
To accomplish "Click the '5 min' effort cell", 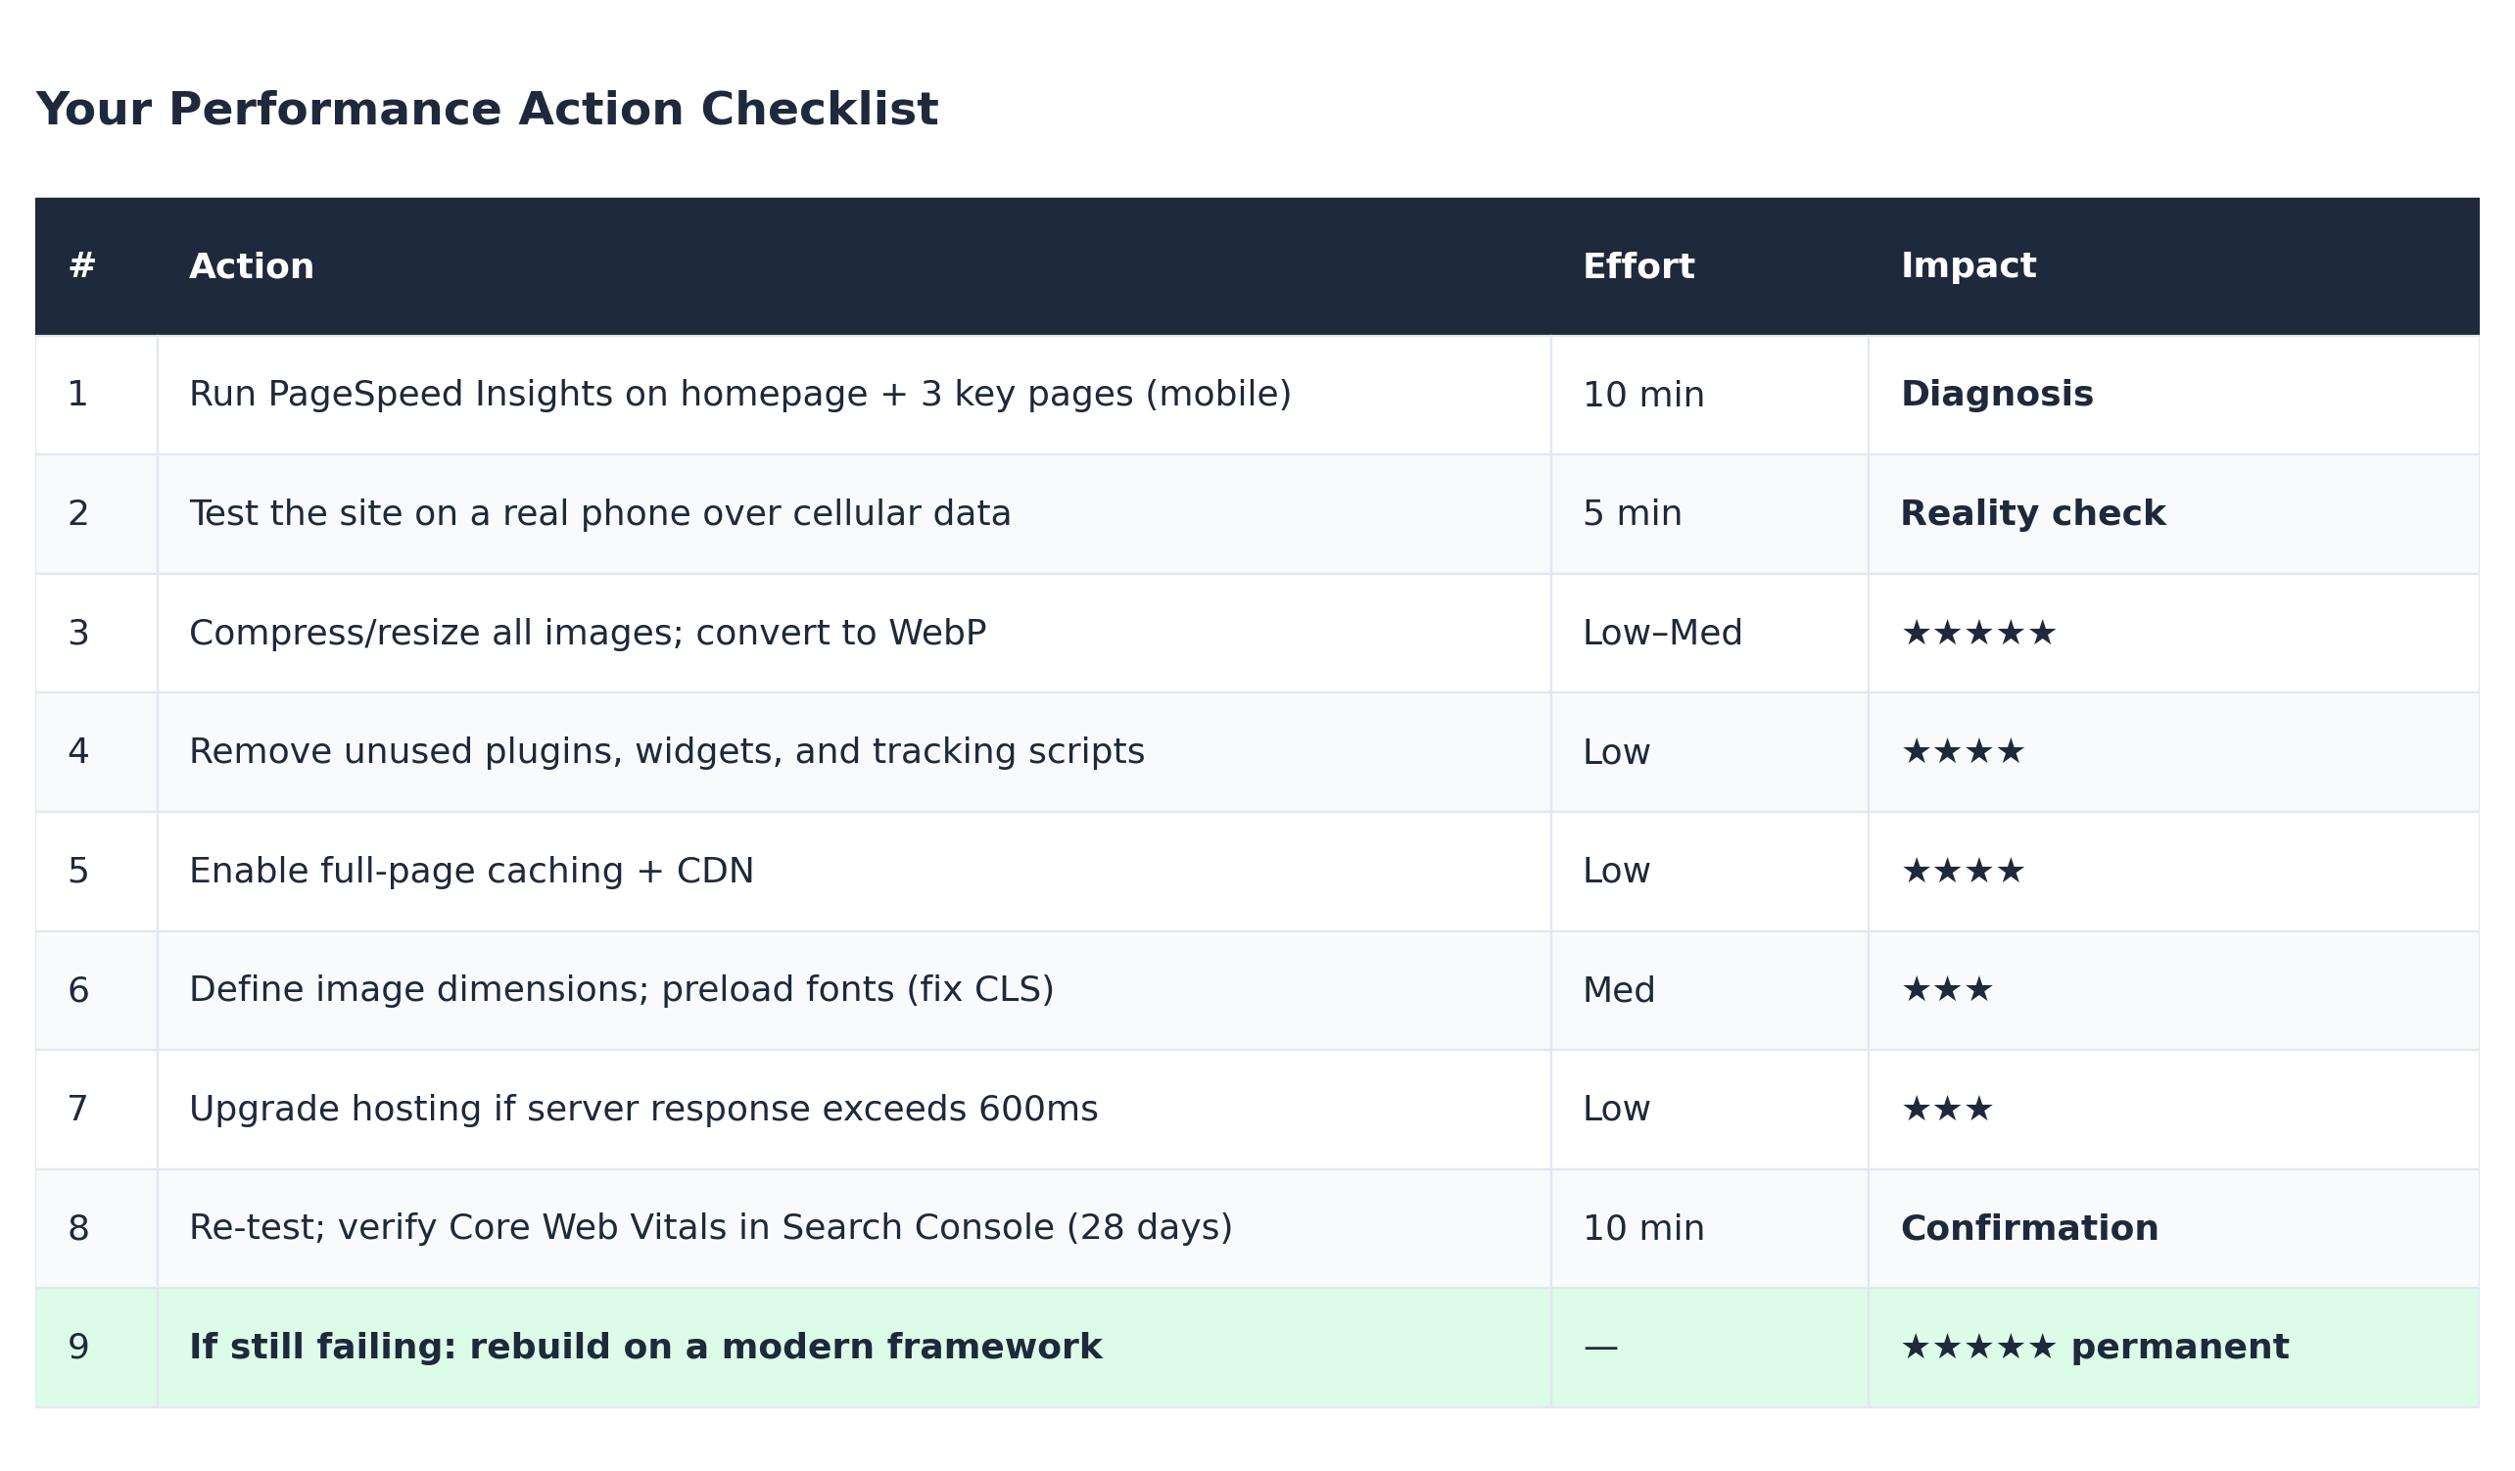I will [x=1633, y=514].
